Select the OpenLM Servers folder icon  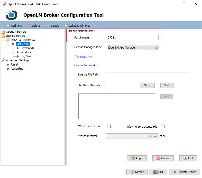[3, 32]
